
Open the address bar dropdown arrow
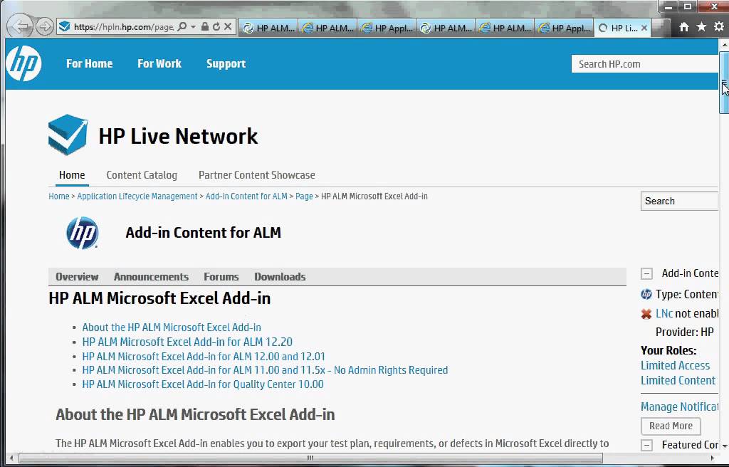[x=194, y=26]
